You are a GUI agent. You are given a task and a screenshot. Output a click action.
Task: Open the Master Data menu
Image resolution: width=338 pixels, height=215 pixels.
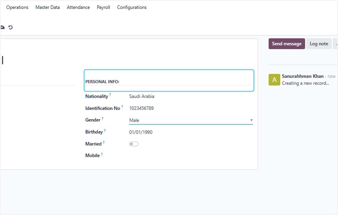(x=48, y=7)
